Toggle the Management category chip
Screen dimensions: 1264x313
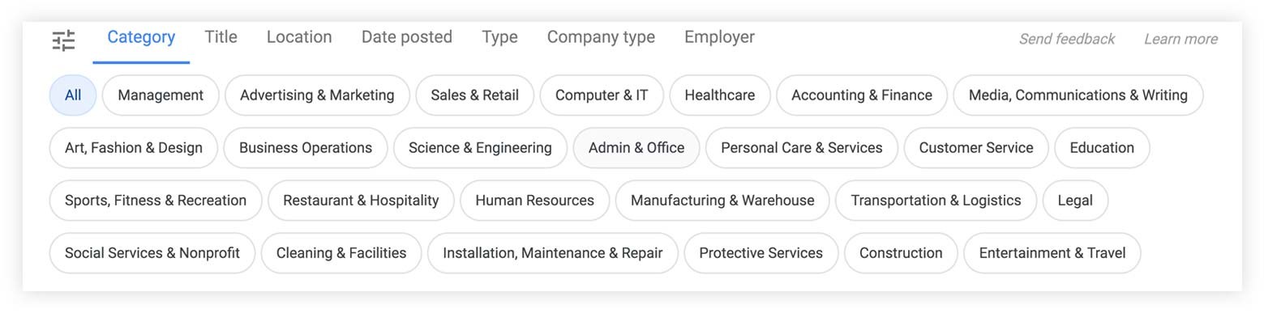pyautogui.click(x=161, y=95)
